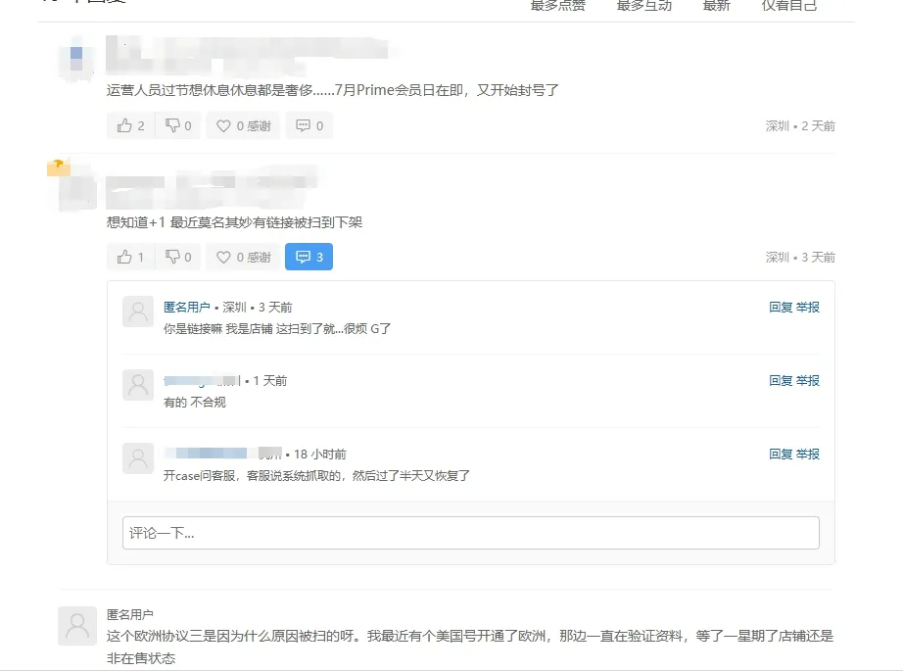
Task: Thank the Prime会员日 reply author
Action: click(x=243, y=125)
